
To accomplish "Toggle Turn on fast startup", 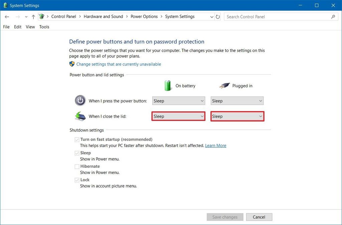I will click(77, 139).
